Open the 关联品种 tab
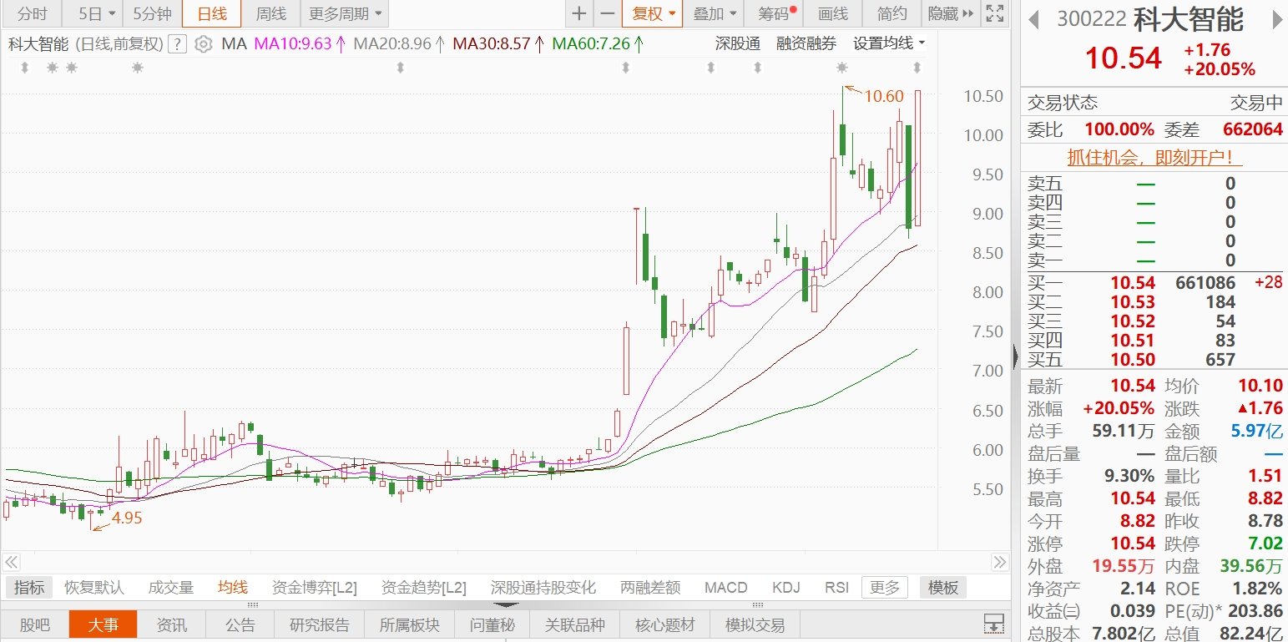This screenshot has height=642, width=1288. [x=575, y=624]
